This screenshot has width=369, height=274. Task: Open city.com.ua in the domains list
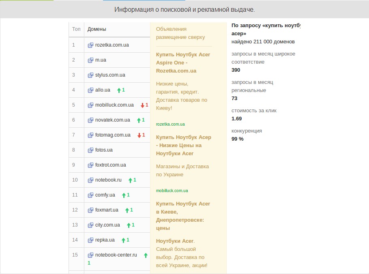click(107, 225)
